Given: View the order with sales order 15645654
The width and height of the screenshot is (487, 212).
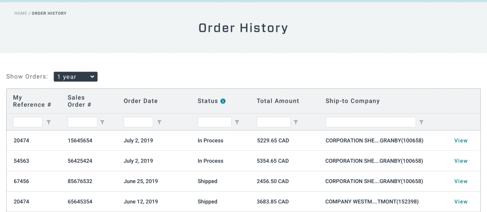Looking at the screenshot, I should tap(461, 141).
